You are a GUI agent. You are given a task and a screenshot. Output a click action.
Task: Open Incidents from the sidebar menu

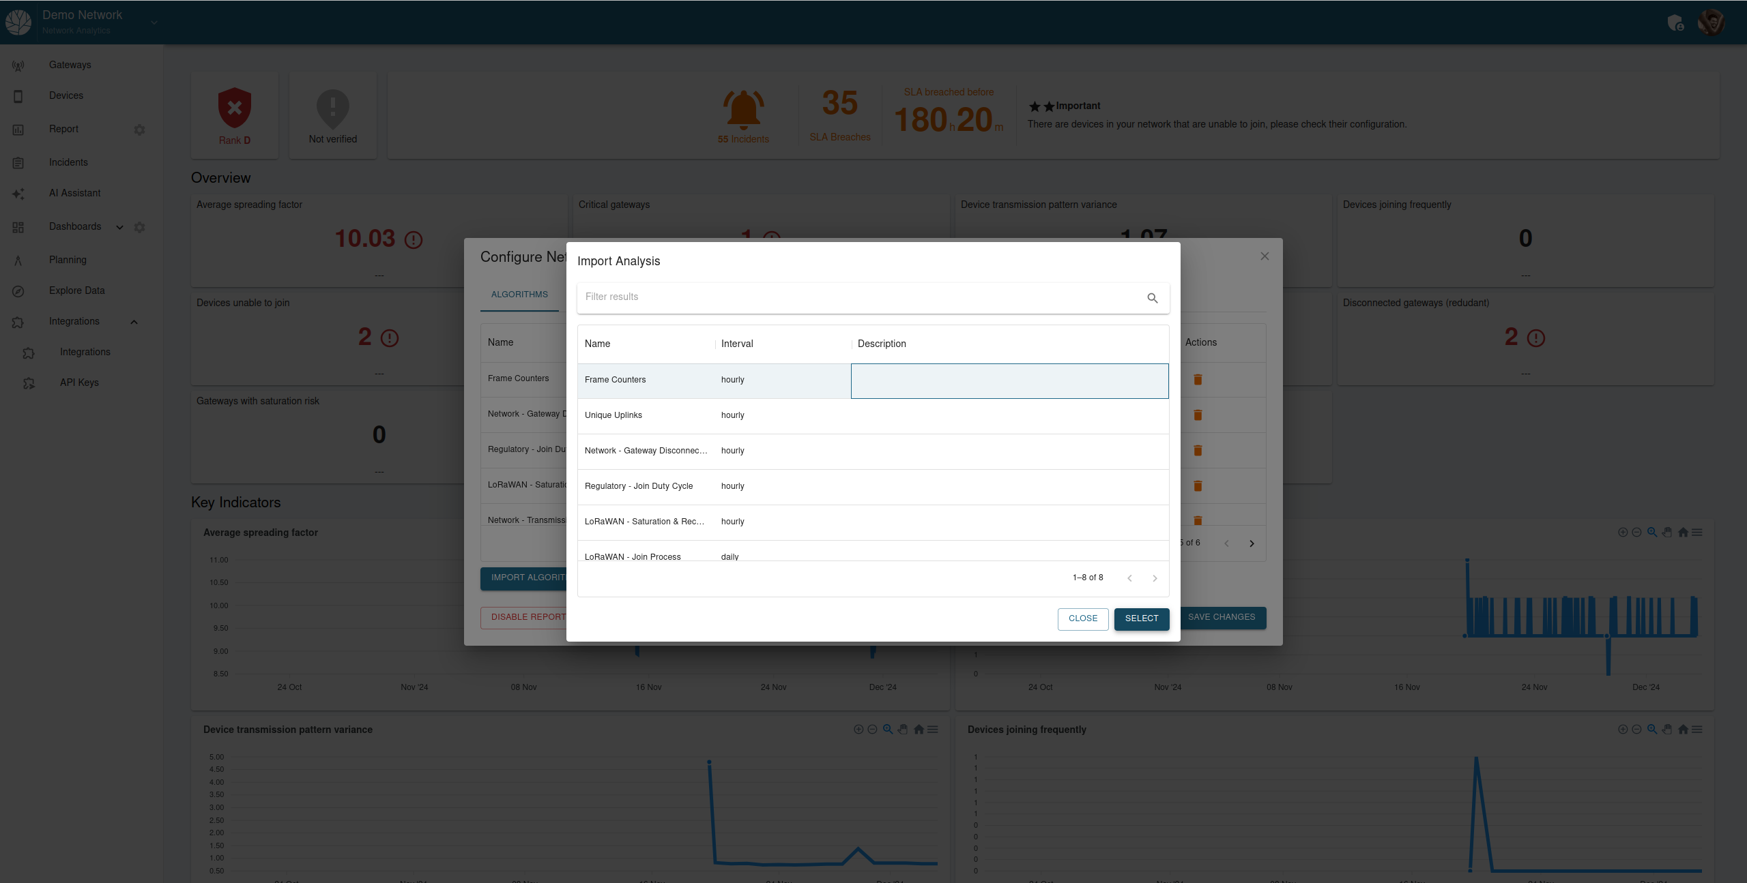(x=68, y=162)
